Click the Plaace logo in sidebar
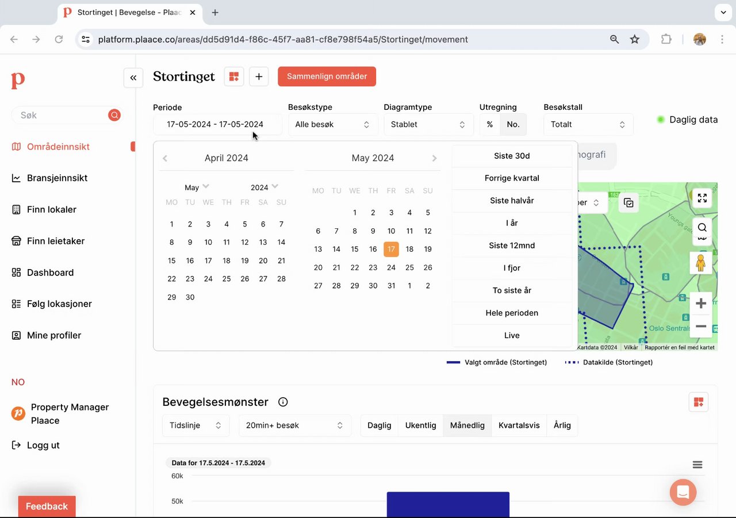Viewport: 736px width, 518px height. (x=18, y=80)
